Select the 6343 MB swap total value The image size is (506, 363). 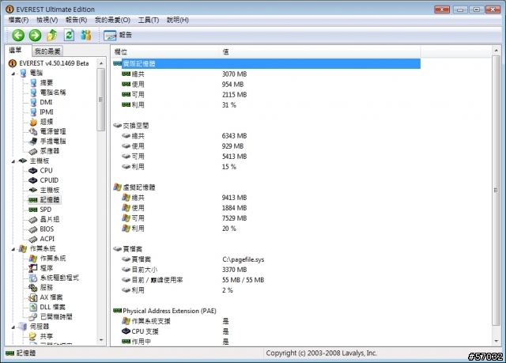[x=234, y=136]
